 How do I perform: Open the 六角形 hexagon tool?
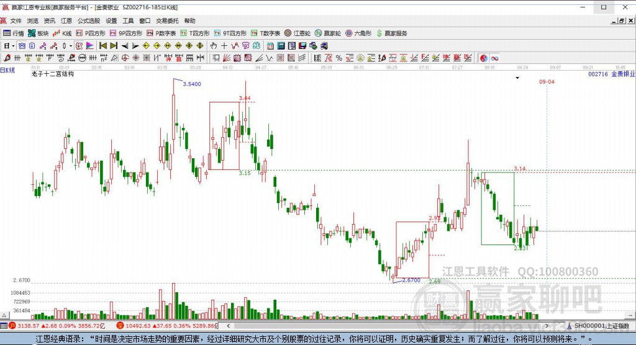pos(358,34)
